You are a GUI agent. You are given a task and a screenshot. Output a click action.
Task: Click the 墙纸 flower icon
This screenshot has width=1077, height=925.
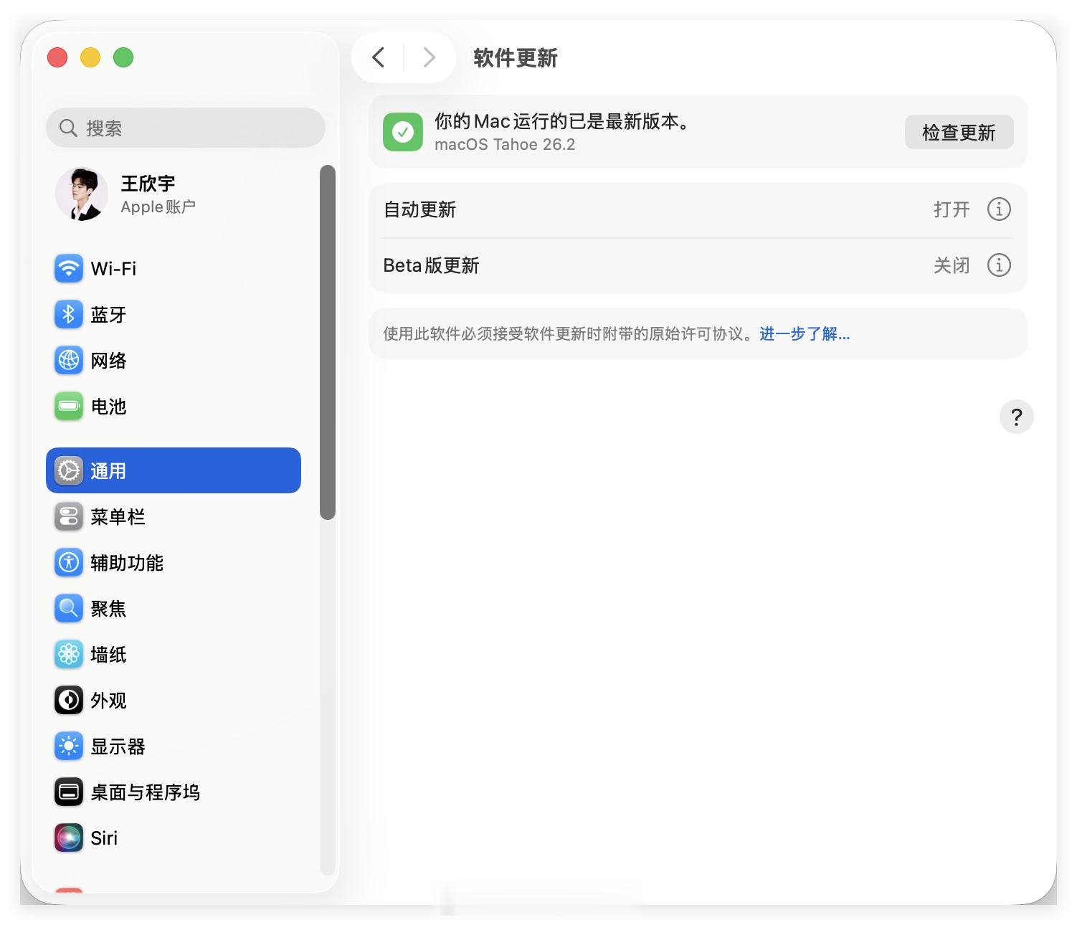(x=69, y=654)
